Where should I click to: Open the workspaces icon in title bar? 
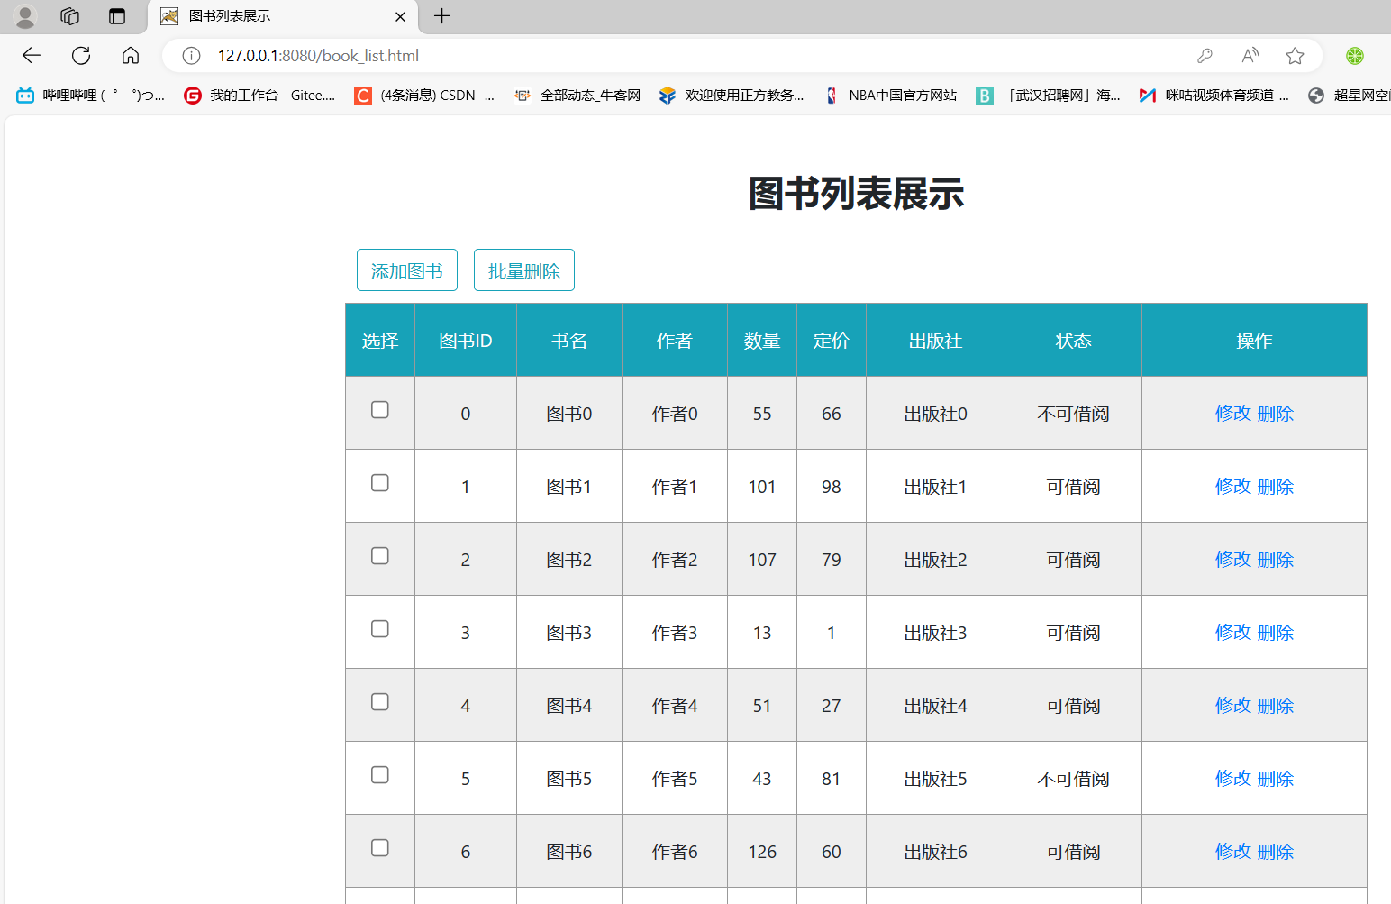pyautogui.click(x=70, y=16)
